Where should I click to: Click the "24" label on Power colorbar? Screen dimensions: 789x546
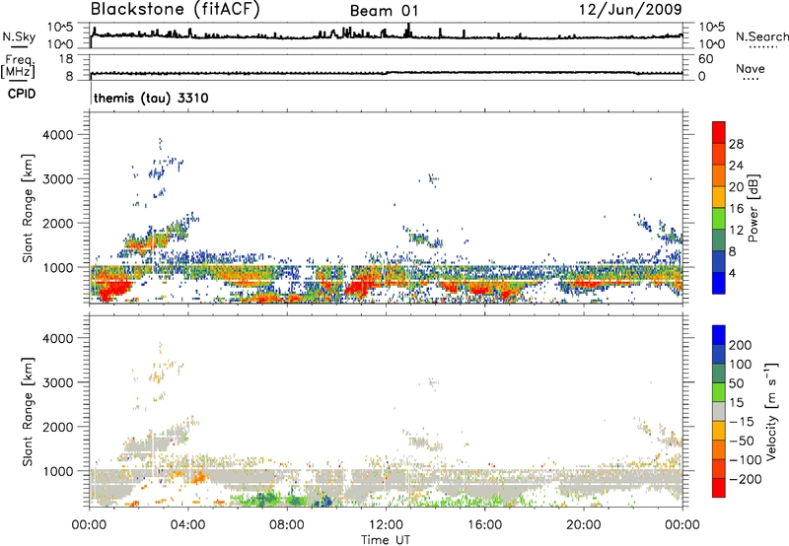[736, 166]
